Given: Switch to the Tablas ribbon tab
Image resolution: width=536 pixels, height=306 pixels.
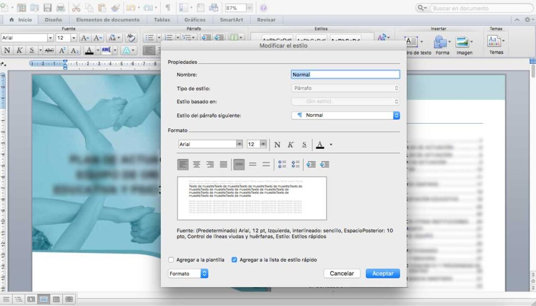Looking at the screenshot, I should click(162, 20).
